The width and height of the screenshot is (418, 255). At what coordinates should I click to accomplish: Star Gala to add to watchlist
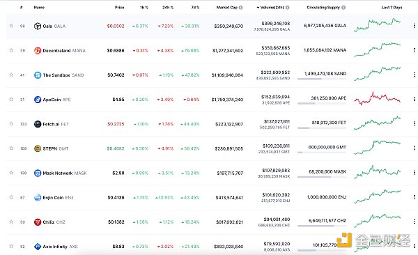click(11, 26)
